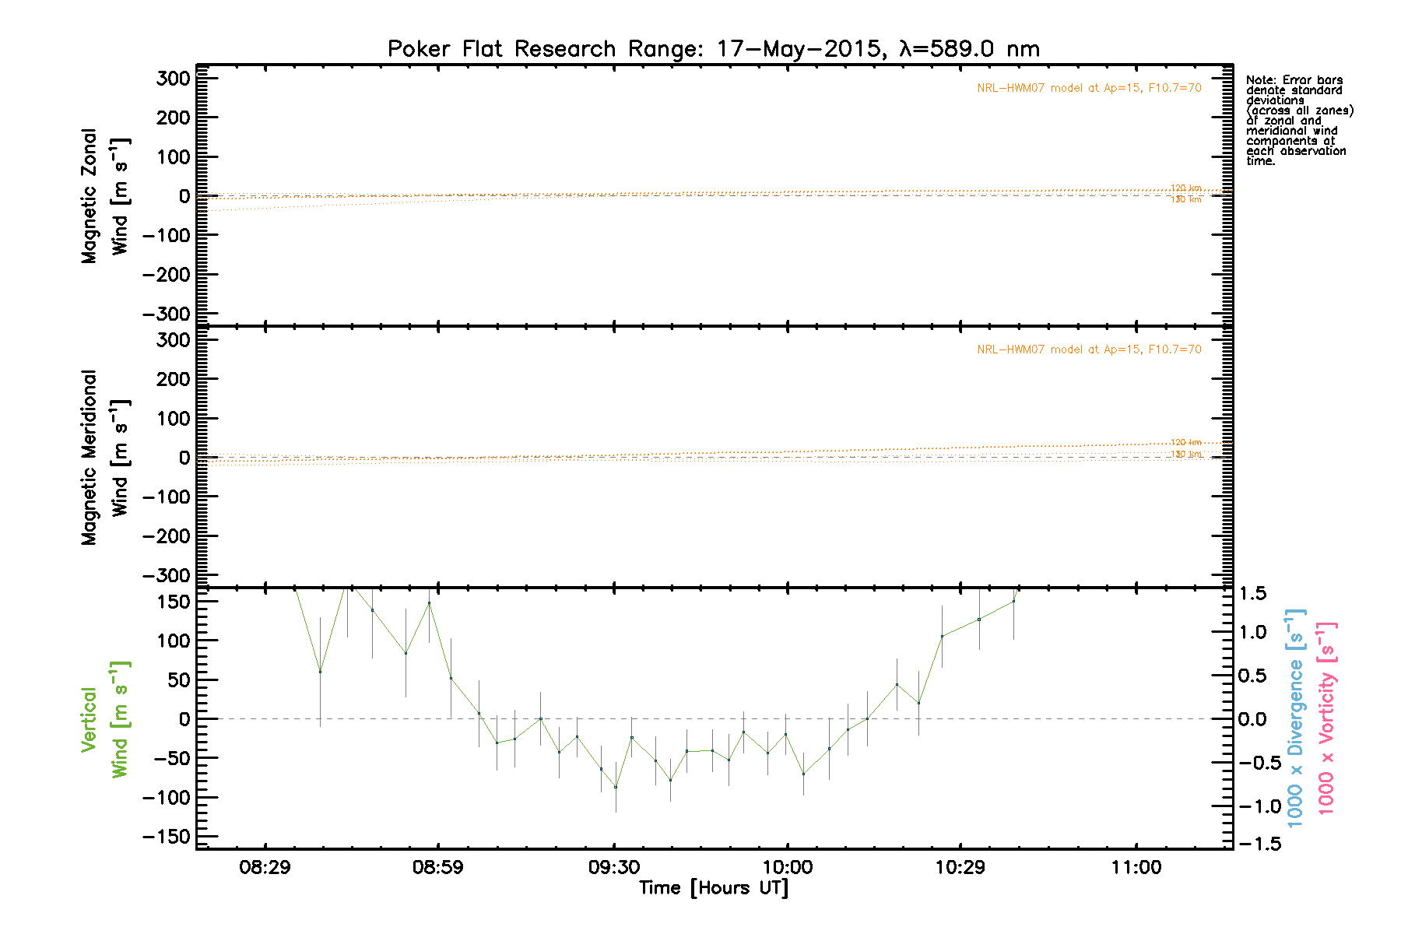Click the 120 km label in zonal wind panel
Viewport: 1401px width, 934px height.
click(x=1186, y=188)
